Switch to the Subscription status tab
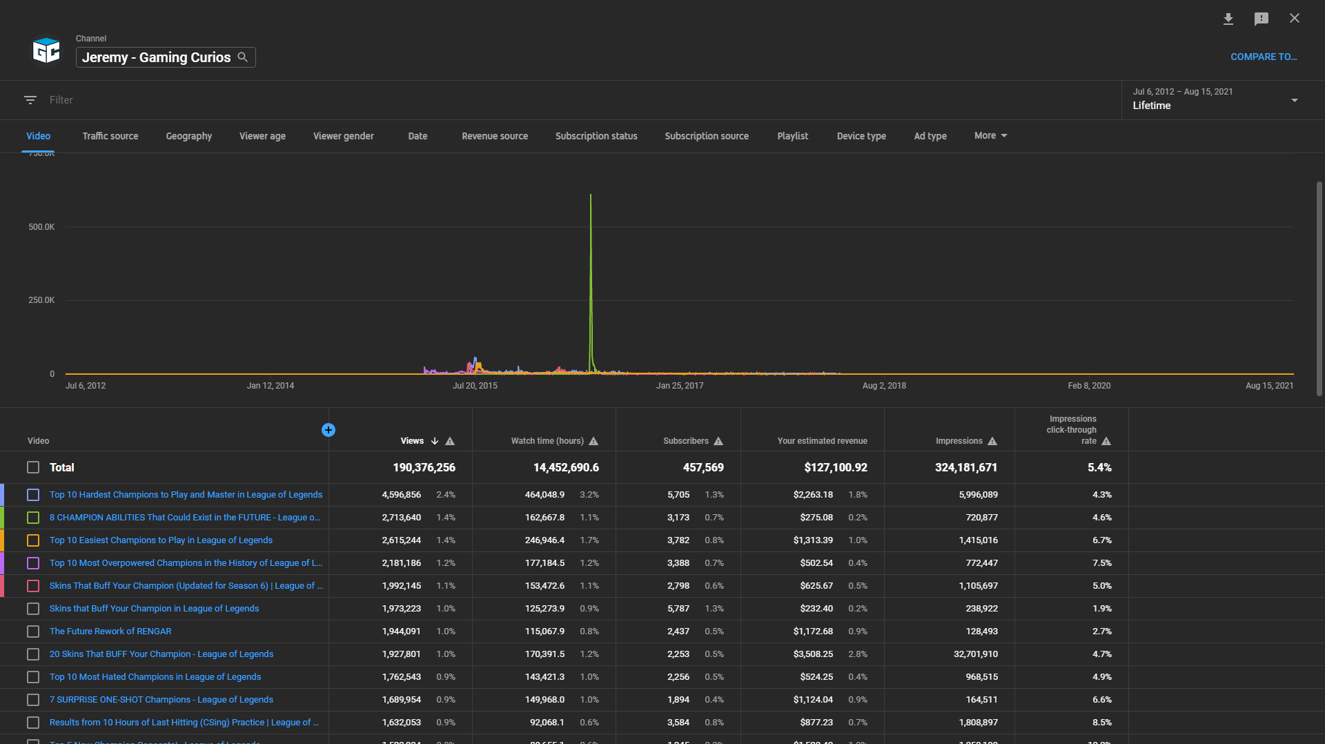 tap(596, 136)
